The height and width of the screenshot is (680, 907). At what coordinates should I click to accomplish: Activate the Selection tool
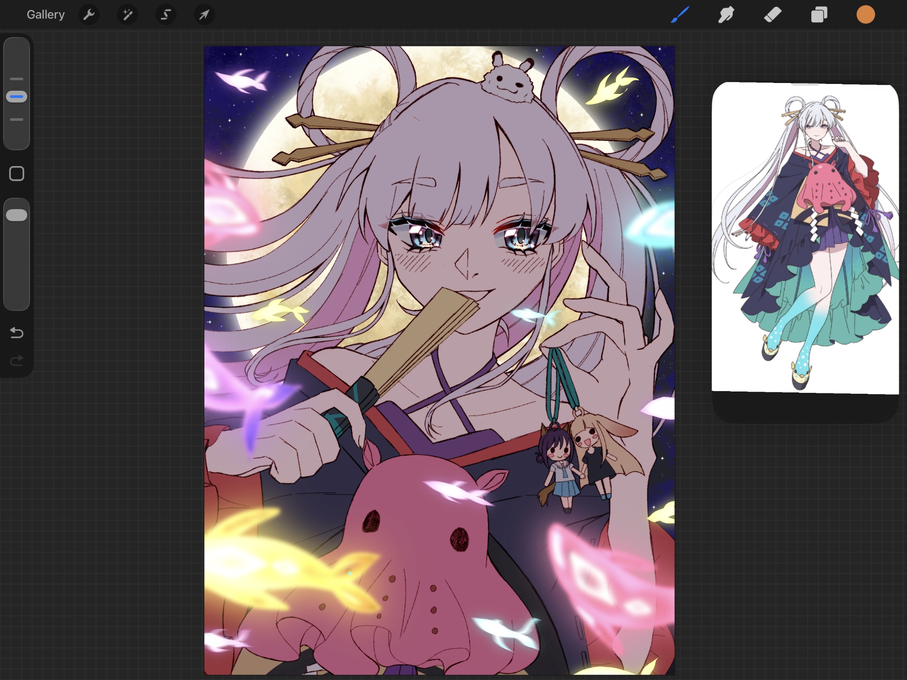[166, 15]
